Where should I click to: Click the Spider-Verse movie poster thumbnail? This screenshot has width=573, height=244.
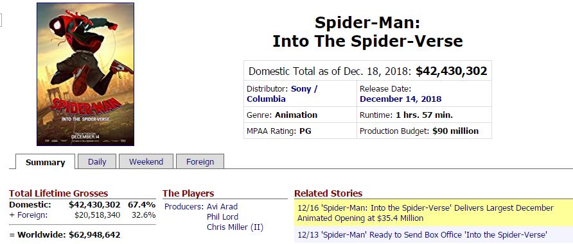[85, 74]
